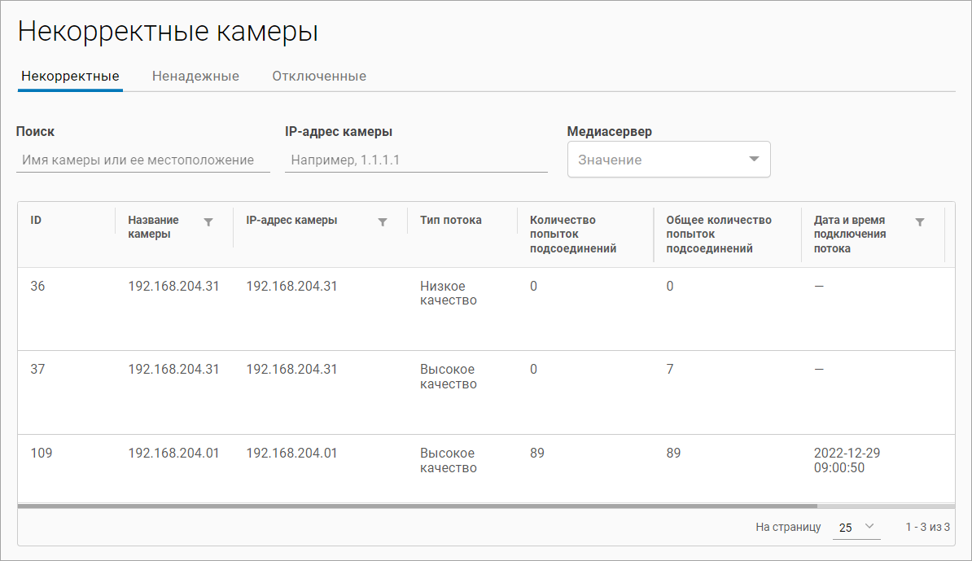Screen dimensions: 972x561
Task: Select the row with camera ID 37
Action: [37, 370]
